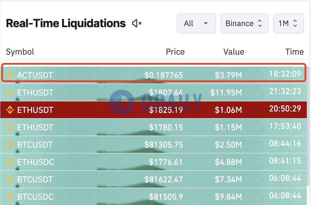Screen dimensions: 311x205
Task: Click the Binance icon beside ACTUSDT
Action: (x=10, y=75)
